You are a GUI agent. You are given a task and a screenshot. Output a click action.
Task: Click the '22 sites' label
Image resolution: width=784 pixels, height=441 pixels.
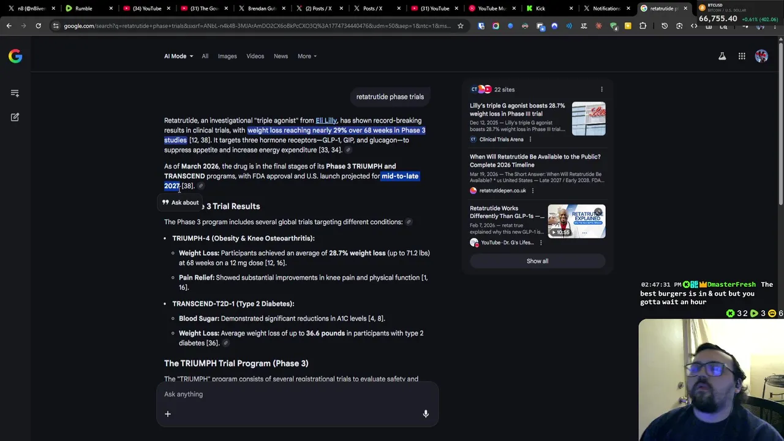click(505, 89)
